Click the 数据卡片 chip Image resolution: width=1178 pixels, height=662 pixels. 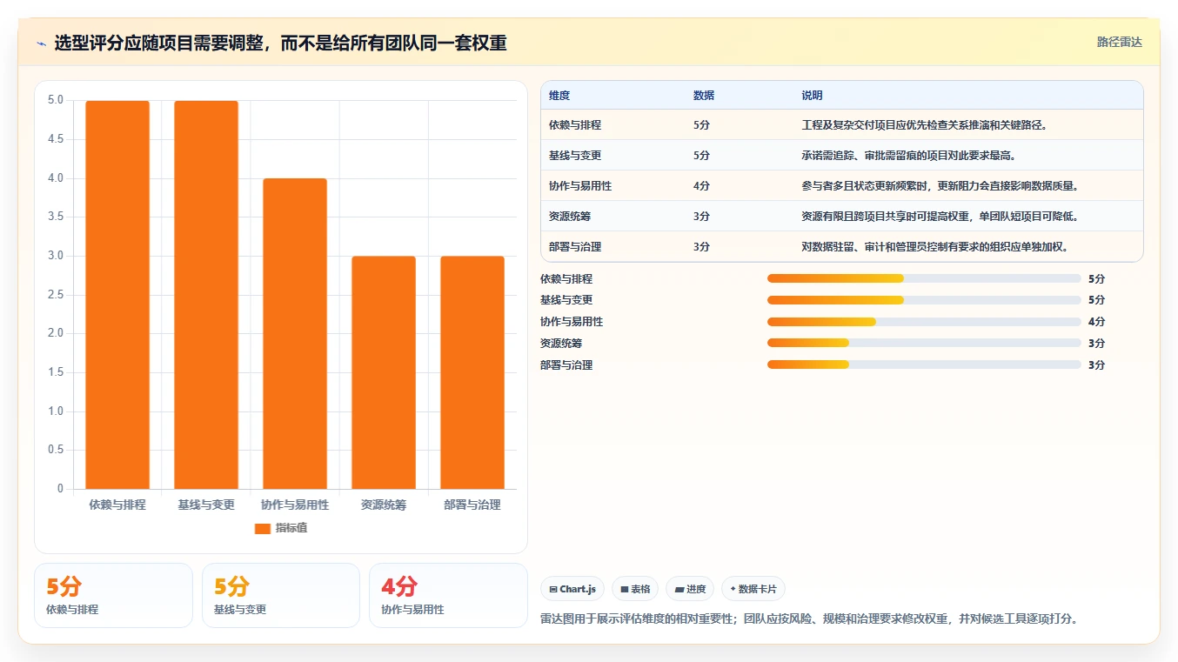(753, 589)
